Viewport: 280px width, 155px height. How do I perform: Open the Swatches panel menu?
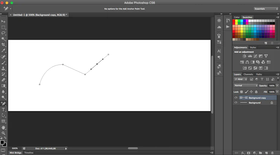pos(277,17)
